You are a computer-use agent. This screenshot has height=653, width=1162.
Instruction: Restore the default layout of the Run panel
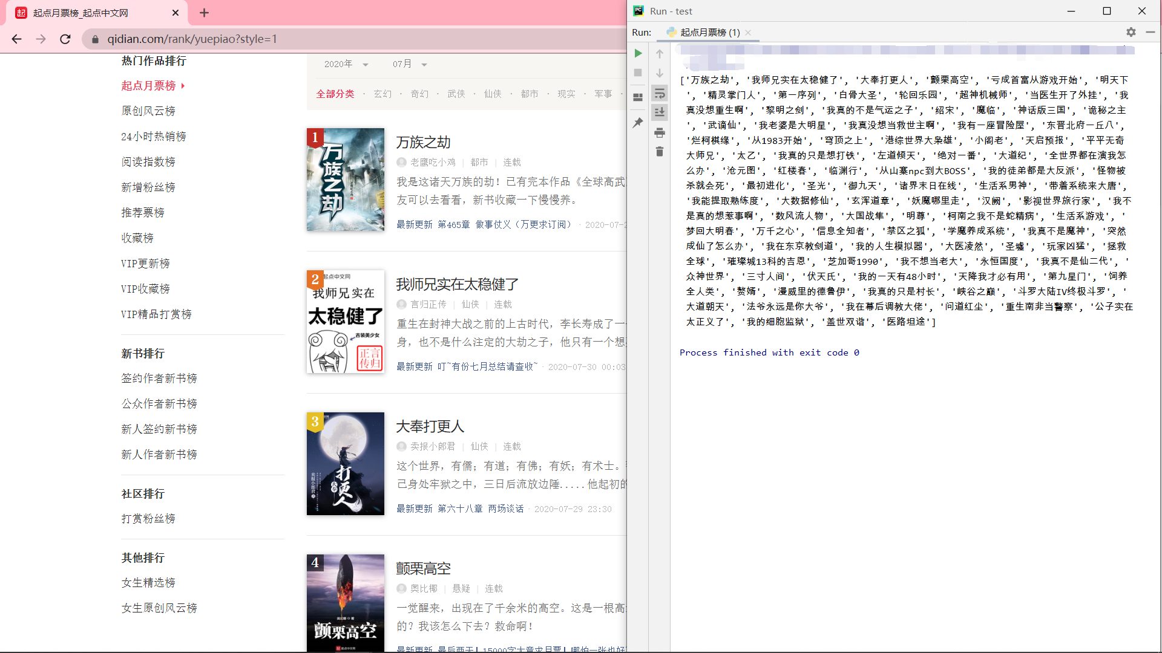(x=637, y=97)
